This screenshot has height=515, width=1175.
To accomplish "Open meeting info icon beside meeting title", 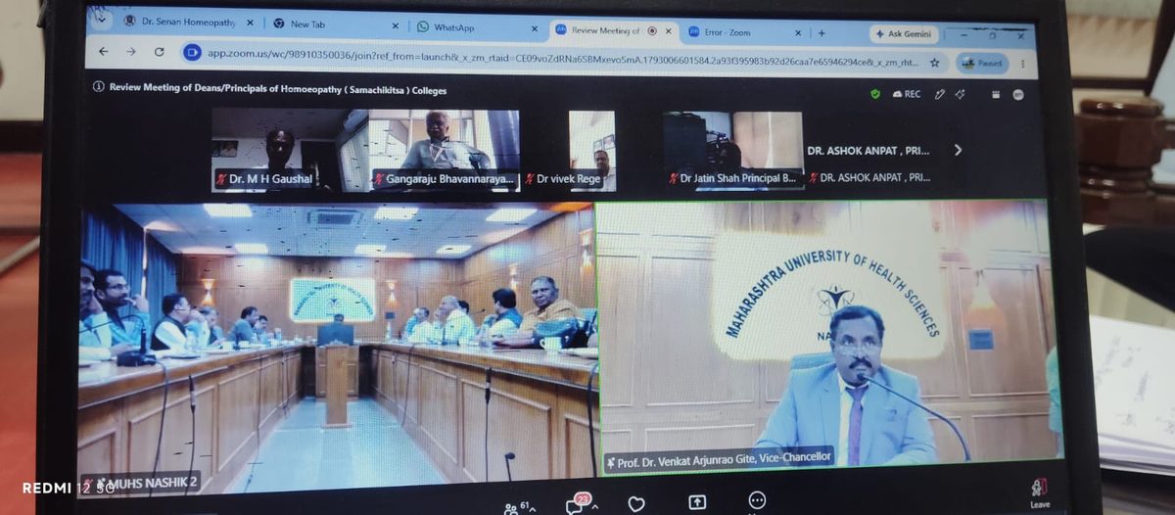I will tap(98, 86).
